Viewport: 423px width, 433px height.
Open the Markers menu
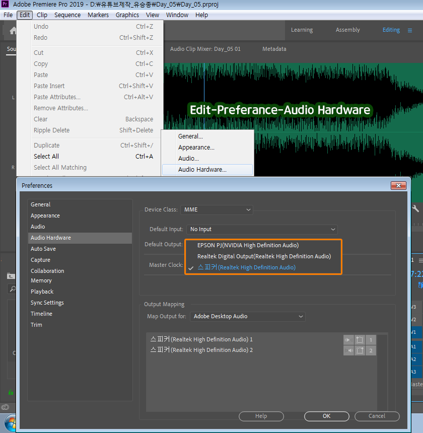coord(98,15)
